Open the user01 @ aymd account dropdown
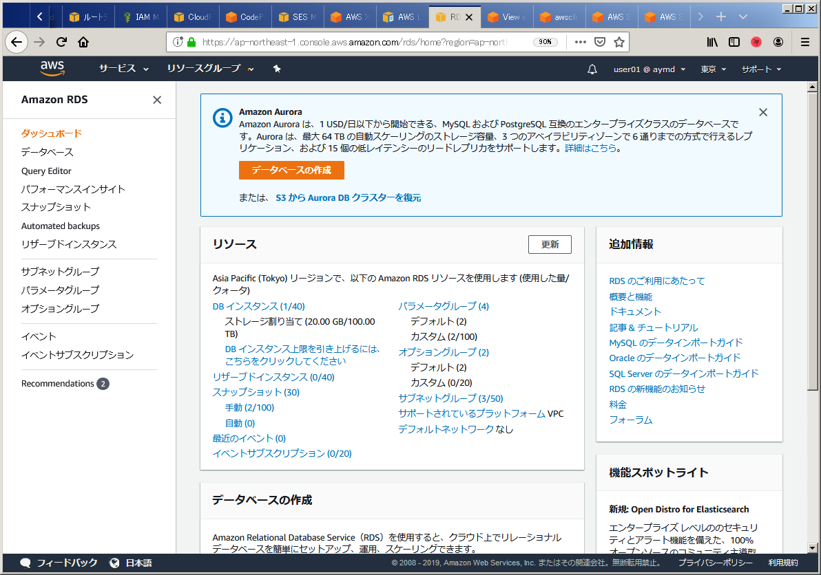821x575 pixels. (x=649, y=69)
